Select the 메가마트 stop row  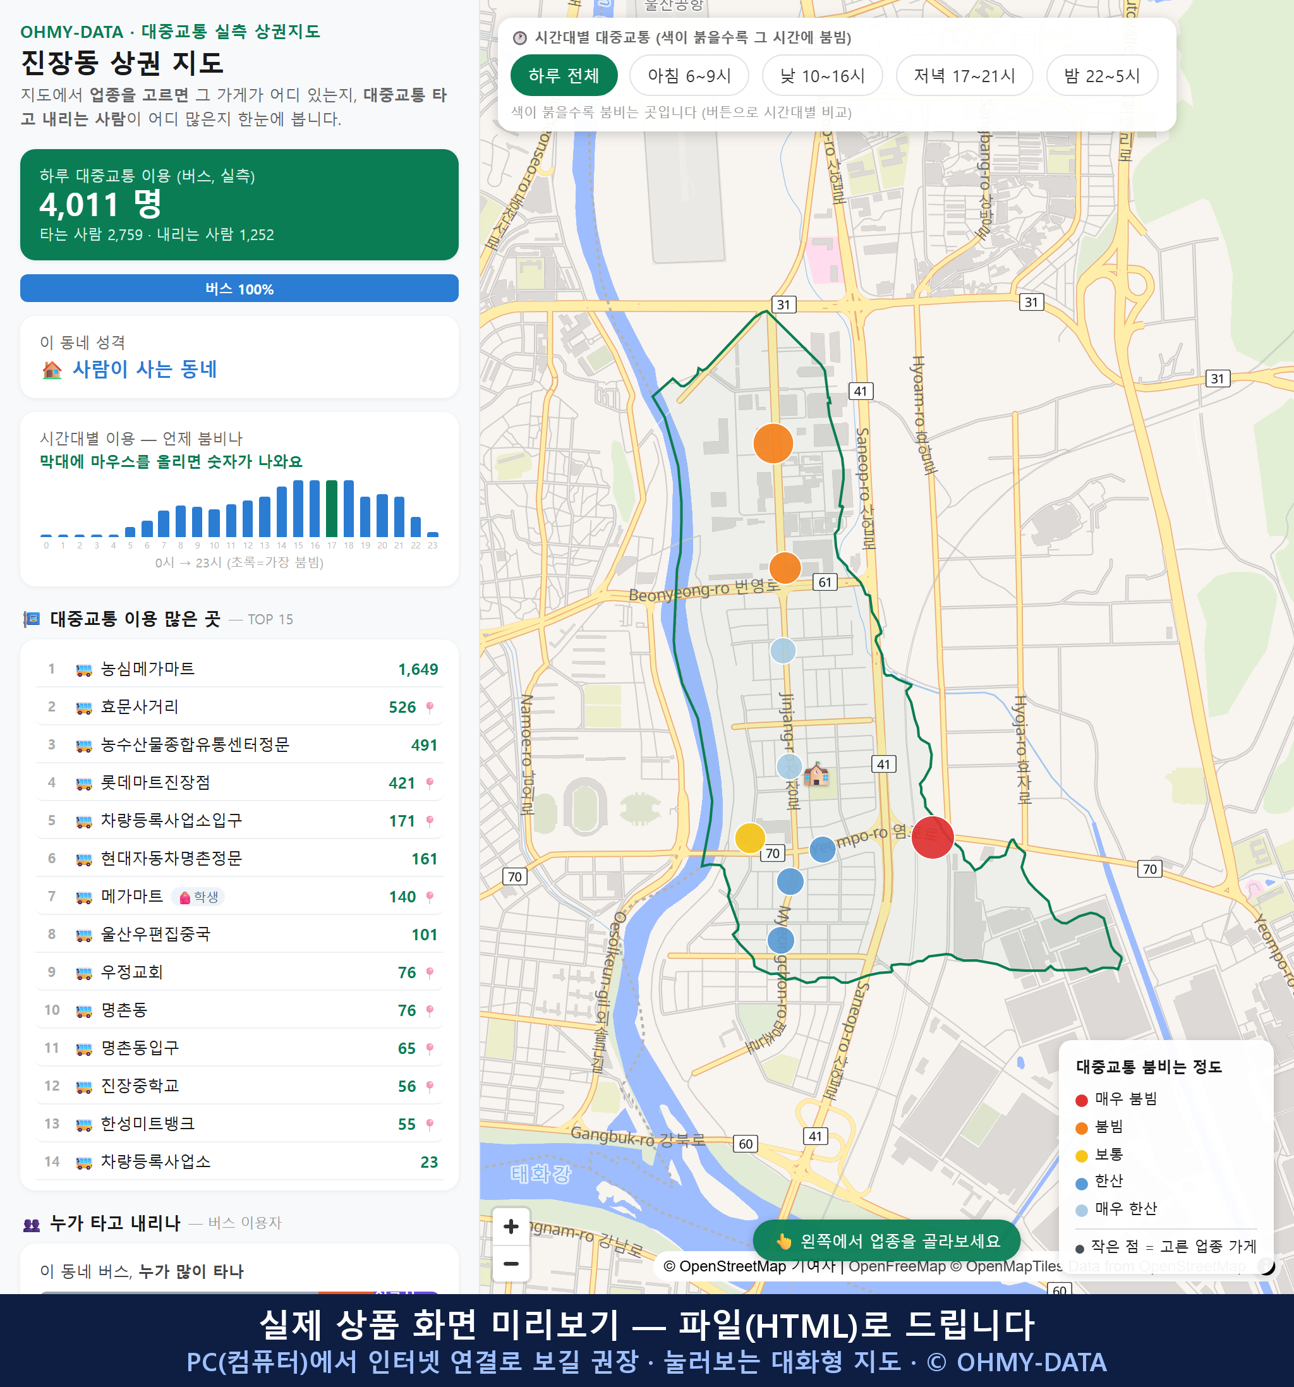point(239,897)
